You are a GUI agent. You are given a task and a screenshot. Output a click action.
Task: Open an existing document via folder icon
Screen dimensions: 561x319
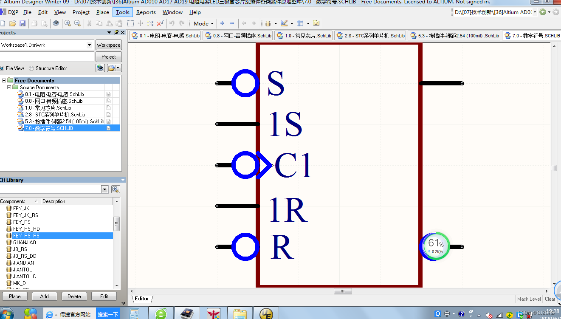point(13,23)
